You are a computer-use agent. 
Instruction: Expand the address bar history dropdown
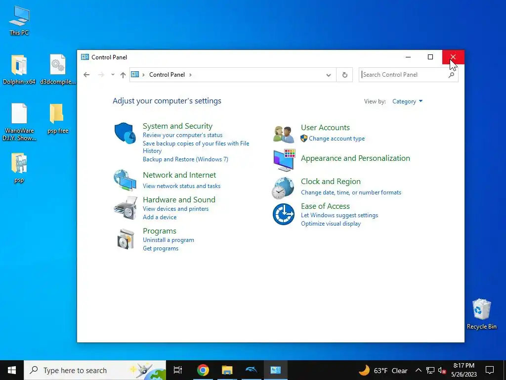tap(329, 75)
